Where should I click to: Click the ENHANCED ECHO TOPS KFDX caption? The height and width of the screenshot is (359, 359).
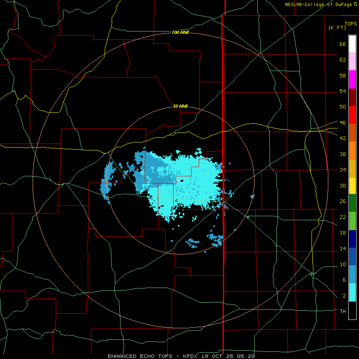[x=181, y=356]
